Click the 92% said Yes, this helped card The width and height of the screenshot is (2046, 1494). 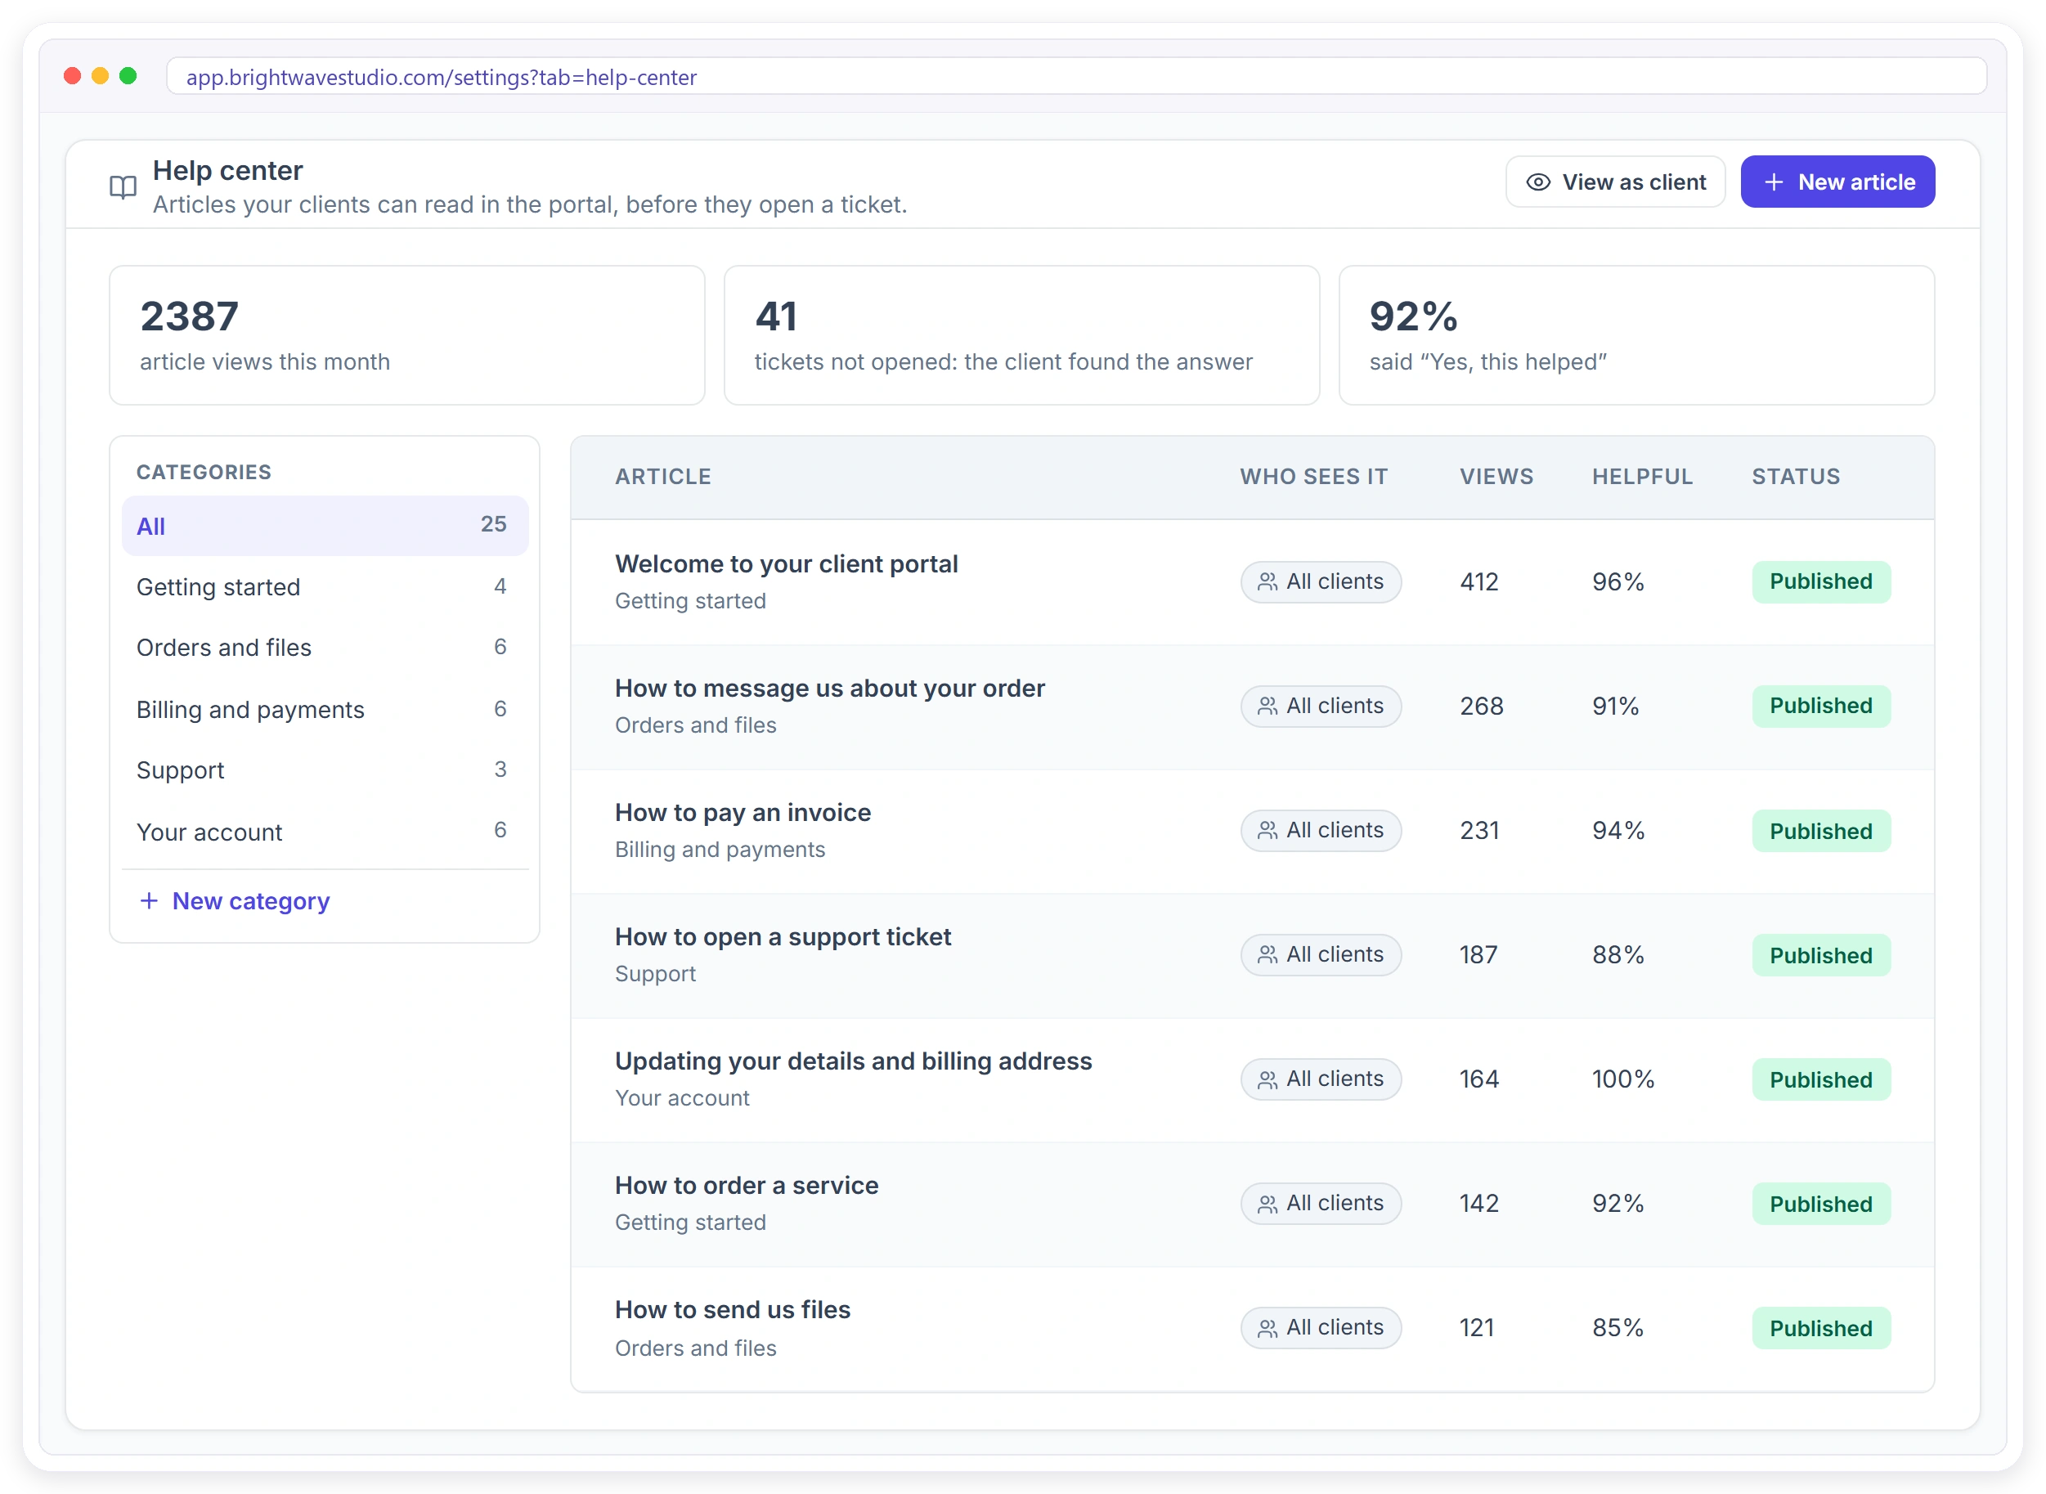coord(1636,335)
